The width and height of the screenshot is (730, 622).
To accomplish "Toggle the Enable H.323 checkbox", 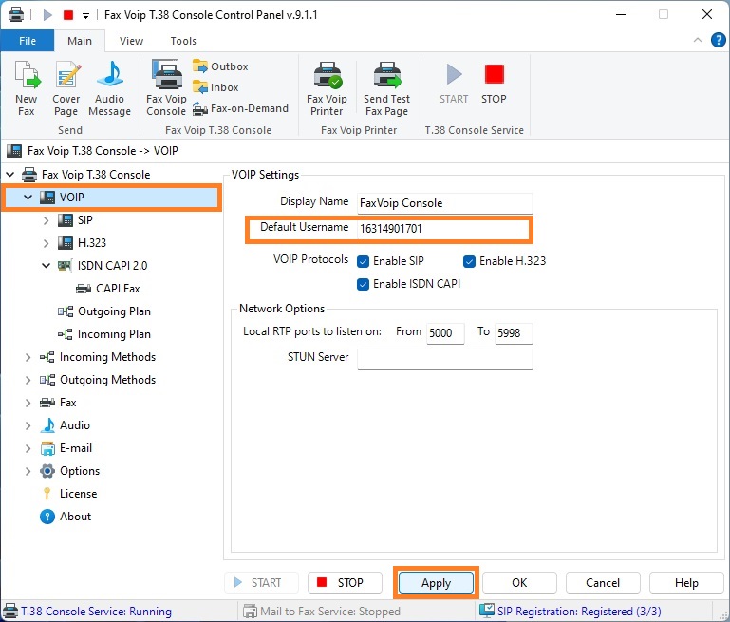I will coord(469,261).
